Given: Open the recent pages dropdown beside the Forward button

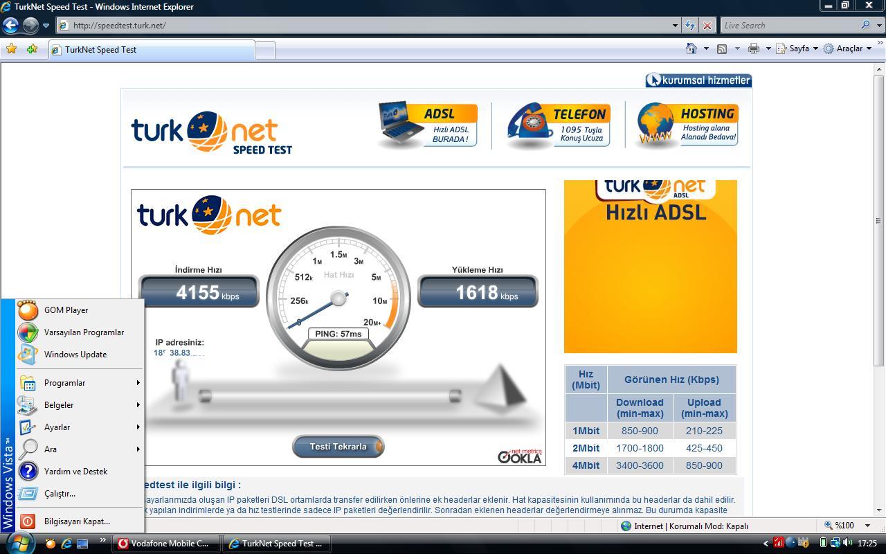Looking at the screenshot, I should coord(46,26).
